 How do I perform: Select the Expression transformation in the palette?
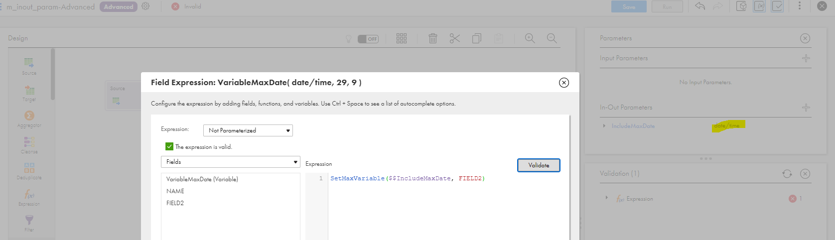pyautogui.click(x=29, y=197)
